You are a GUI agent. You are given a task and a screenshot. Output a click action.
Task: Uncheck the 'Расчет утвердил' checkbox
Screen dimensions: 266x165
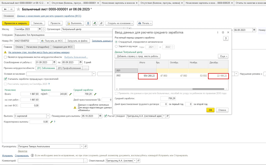106,116
